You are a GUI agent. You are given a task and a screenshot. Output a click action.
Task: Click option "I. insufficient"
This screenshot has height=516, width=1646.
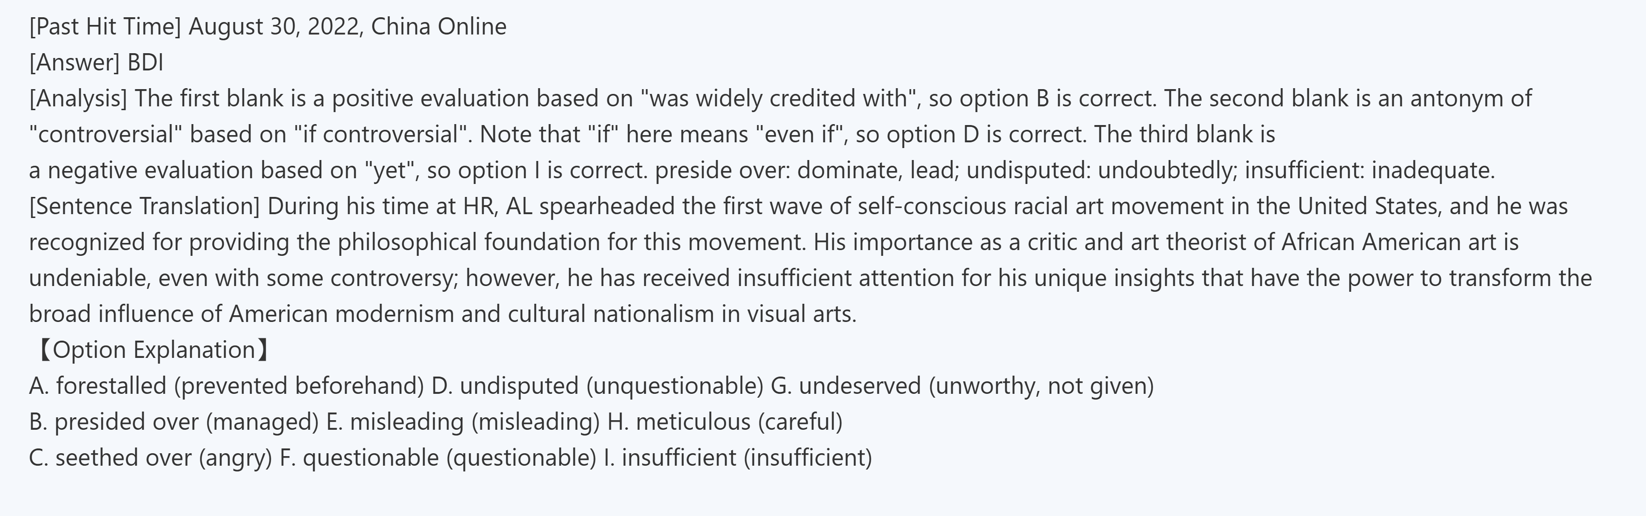coord(670,457)
